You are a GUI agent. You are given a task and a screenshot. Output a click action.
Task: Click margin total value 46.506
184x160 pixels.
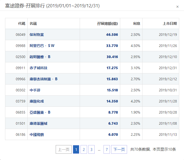[x=112, y=35]
